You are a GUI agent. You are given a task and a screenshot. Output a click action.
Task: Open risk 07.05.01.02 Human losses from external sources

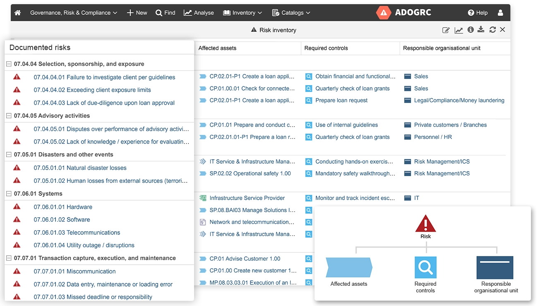111,180
